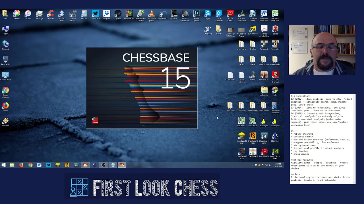Open Dropbox desktop shortcut
Viewport: 364px width, 204px height.
pos(107,15)
